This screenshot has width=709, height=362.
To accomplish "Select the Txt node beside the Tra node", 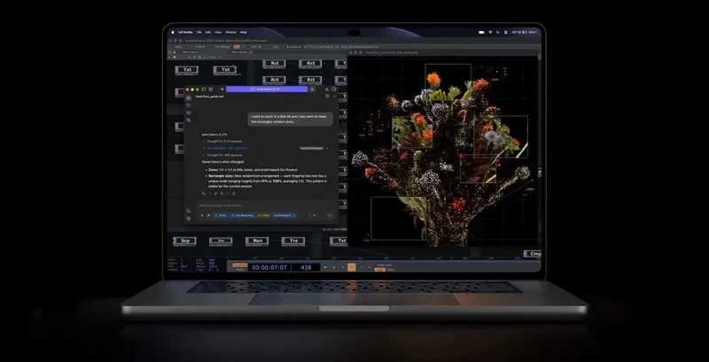I will pos(339,240).
